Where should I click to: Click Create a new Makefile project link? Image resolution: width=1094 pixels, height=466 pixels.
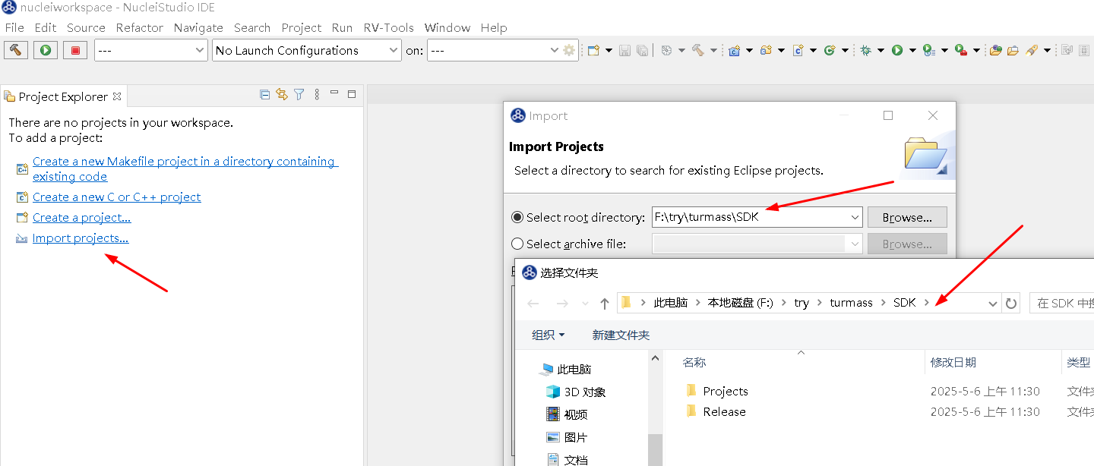[x=185, y=168]
